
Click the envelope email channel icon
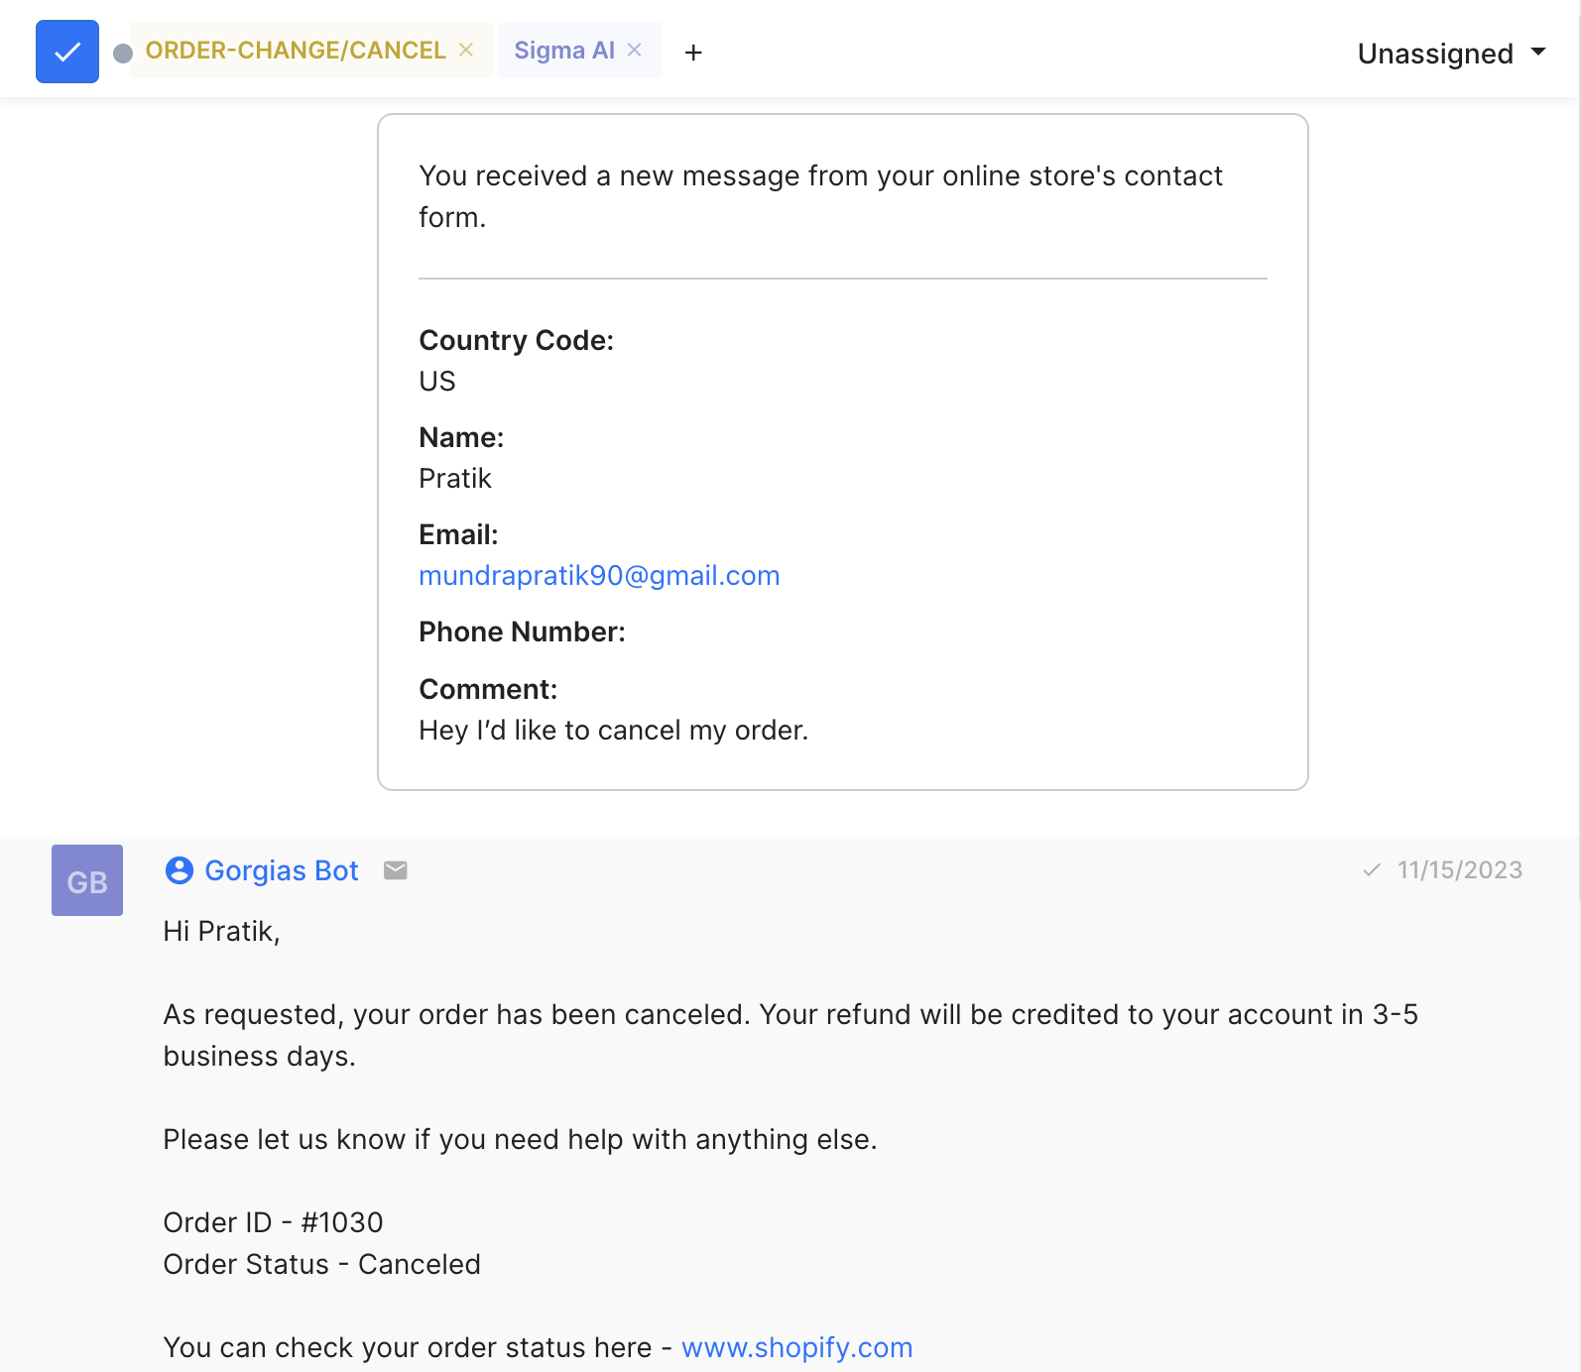click(396, 870)
